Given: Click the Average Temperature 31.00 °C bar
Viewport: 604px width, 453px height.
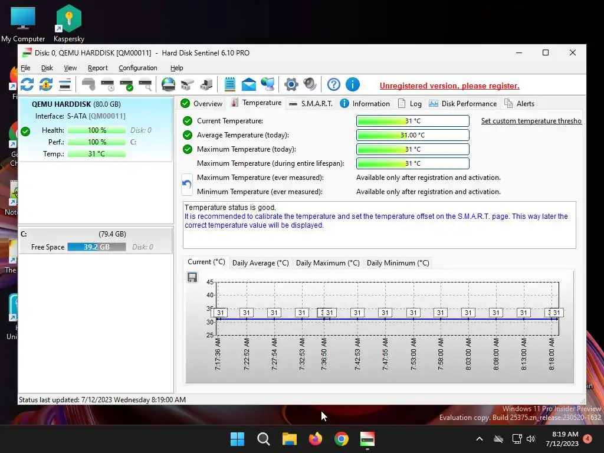Looking at the screenshot, I should (x=412, y=135).
